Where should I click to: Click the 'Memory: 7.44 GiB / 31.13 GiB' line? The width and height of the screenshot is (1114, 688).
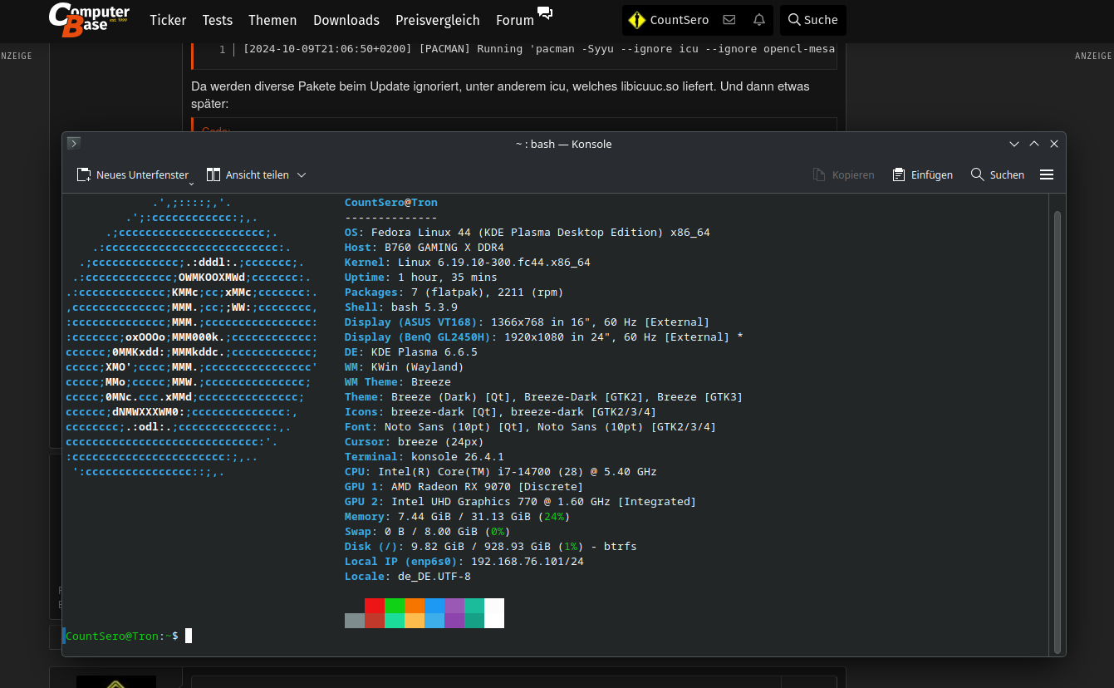[x=458, y=516]
